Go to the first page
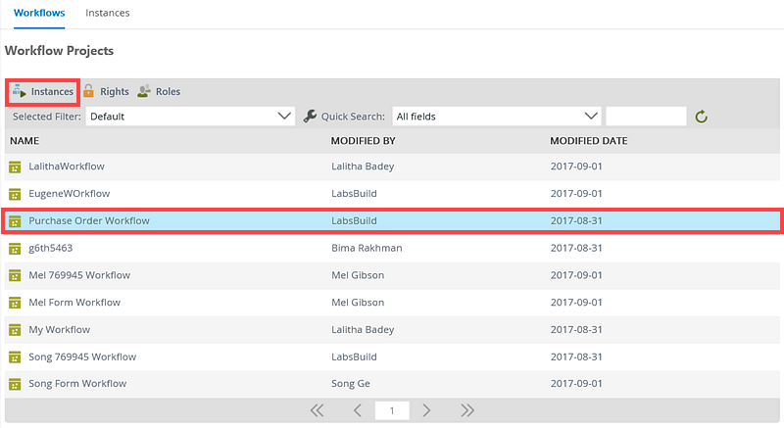 point(317,410)
